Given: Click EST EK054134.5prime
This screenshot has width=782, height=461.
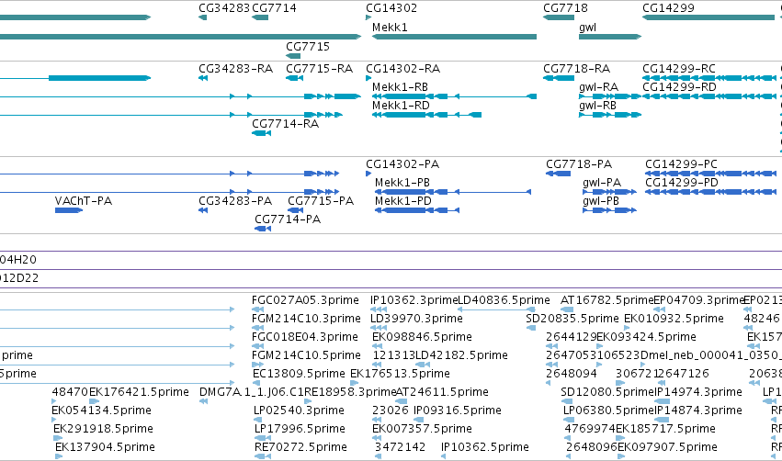Looking at the screenshot, I should pyautogui.click(x=102, y=411).
